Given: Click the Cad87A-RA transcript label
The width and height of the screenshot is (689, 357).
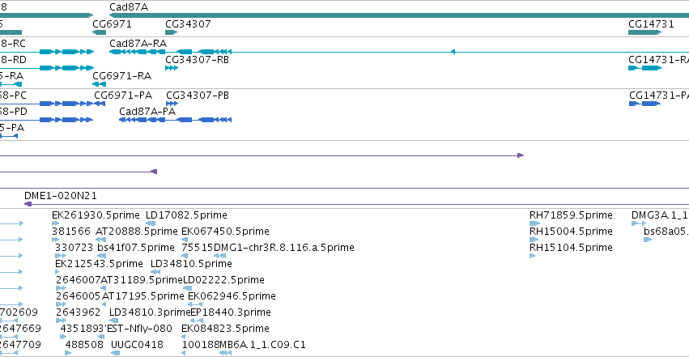Looking at the screenshot, I should coord(138,43).
